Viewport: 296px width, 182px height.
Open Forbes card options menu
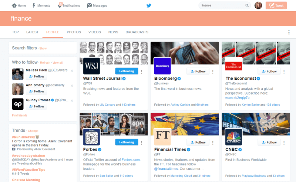142,143
